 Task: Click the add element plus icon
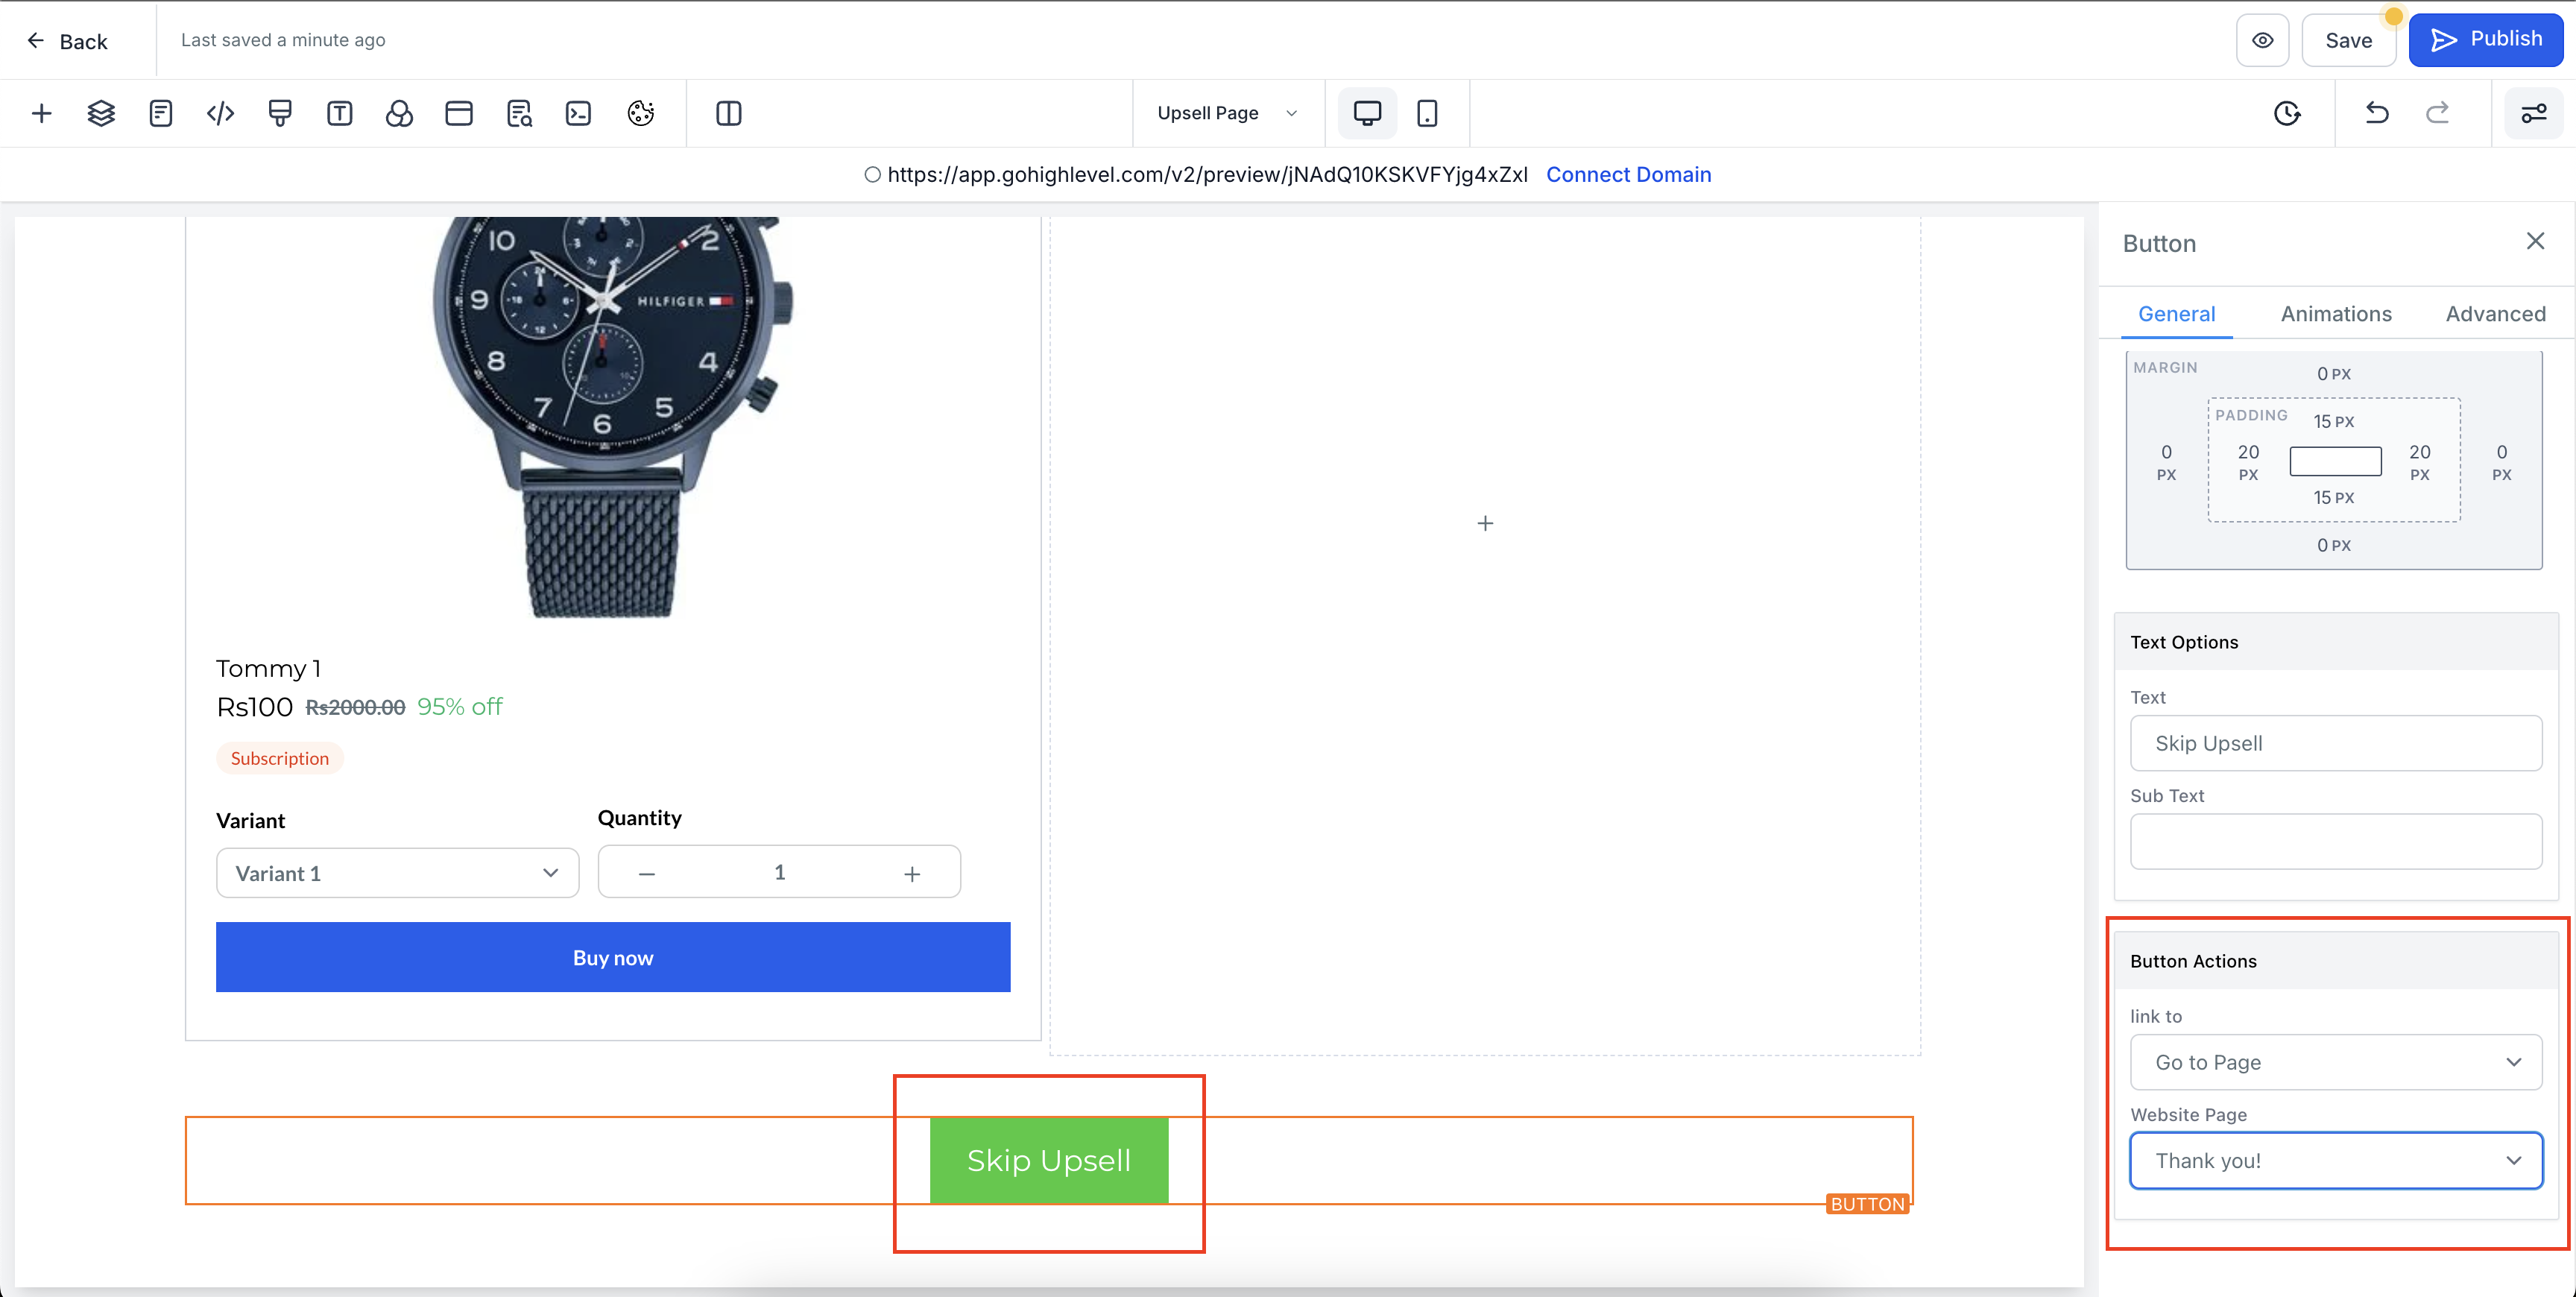pos(41,113)
